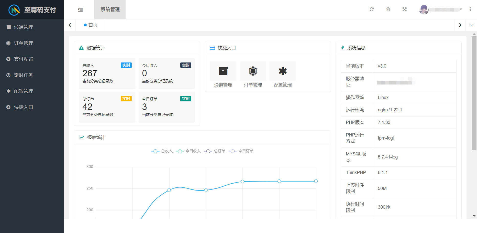The width and height of the screenshot is (477, 233).
Task: Switch to the 首页 page tab
Action: point(91,25)
